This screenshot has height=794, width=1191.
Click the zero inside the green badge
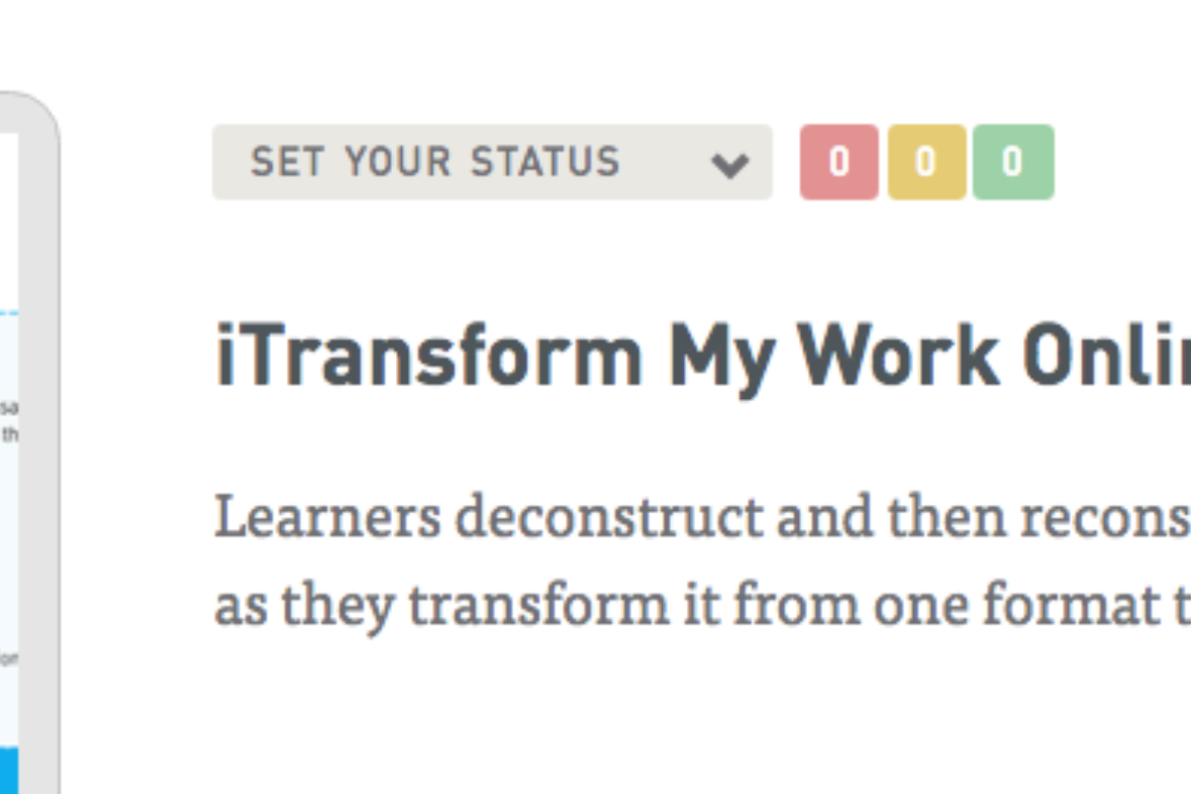tap(1012, 162)
